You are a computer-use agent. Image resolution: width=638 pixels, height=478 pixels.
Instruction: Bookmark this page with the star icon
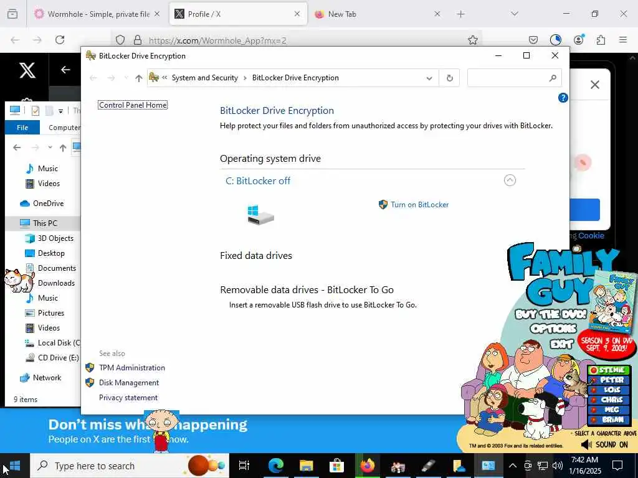[x=472, y=40]
